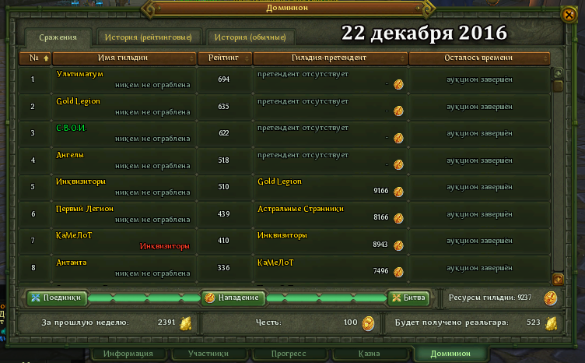Sort the table by № column
This screenshot has height=363, width=585.
click(x=35, y=58)
